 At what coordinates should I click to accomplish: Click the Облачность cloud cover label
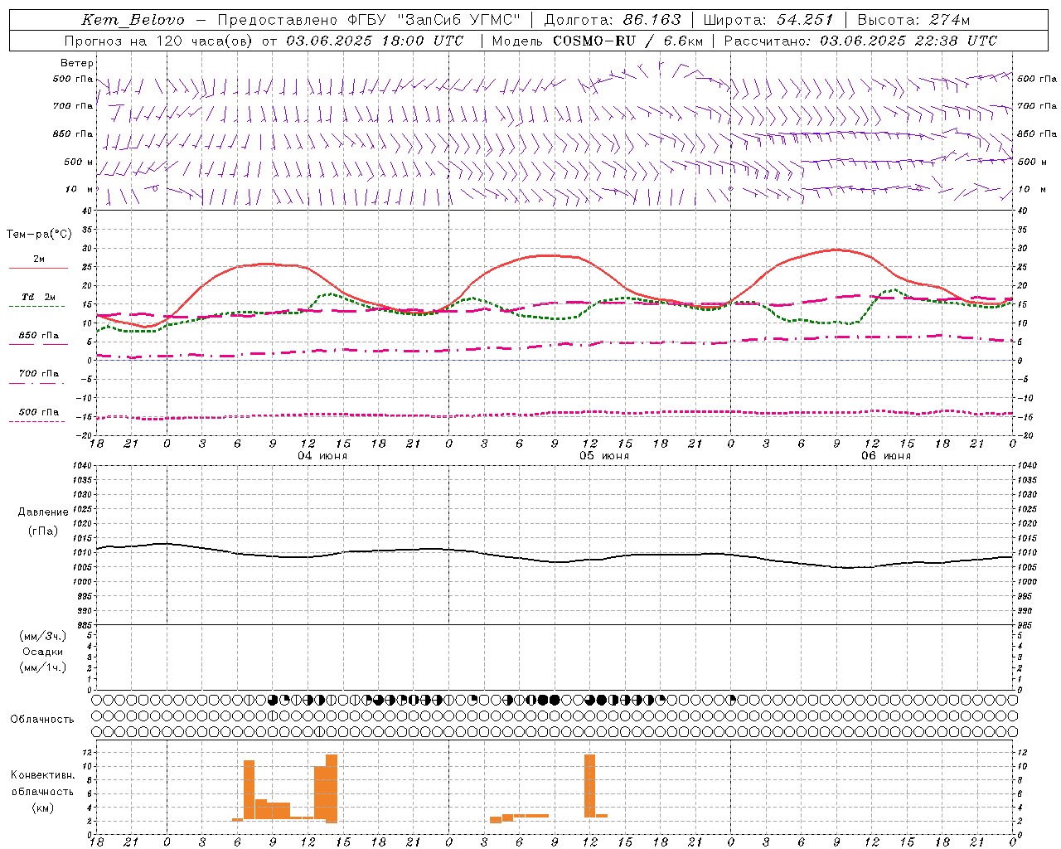42,720
